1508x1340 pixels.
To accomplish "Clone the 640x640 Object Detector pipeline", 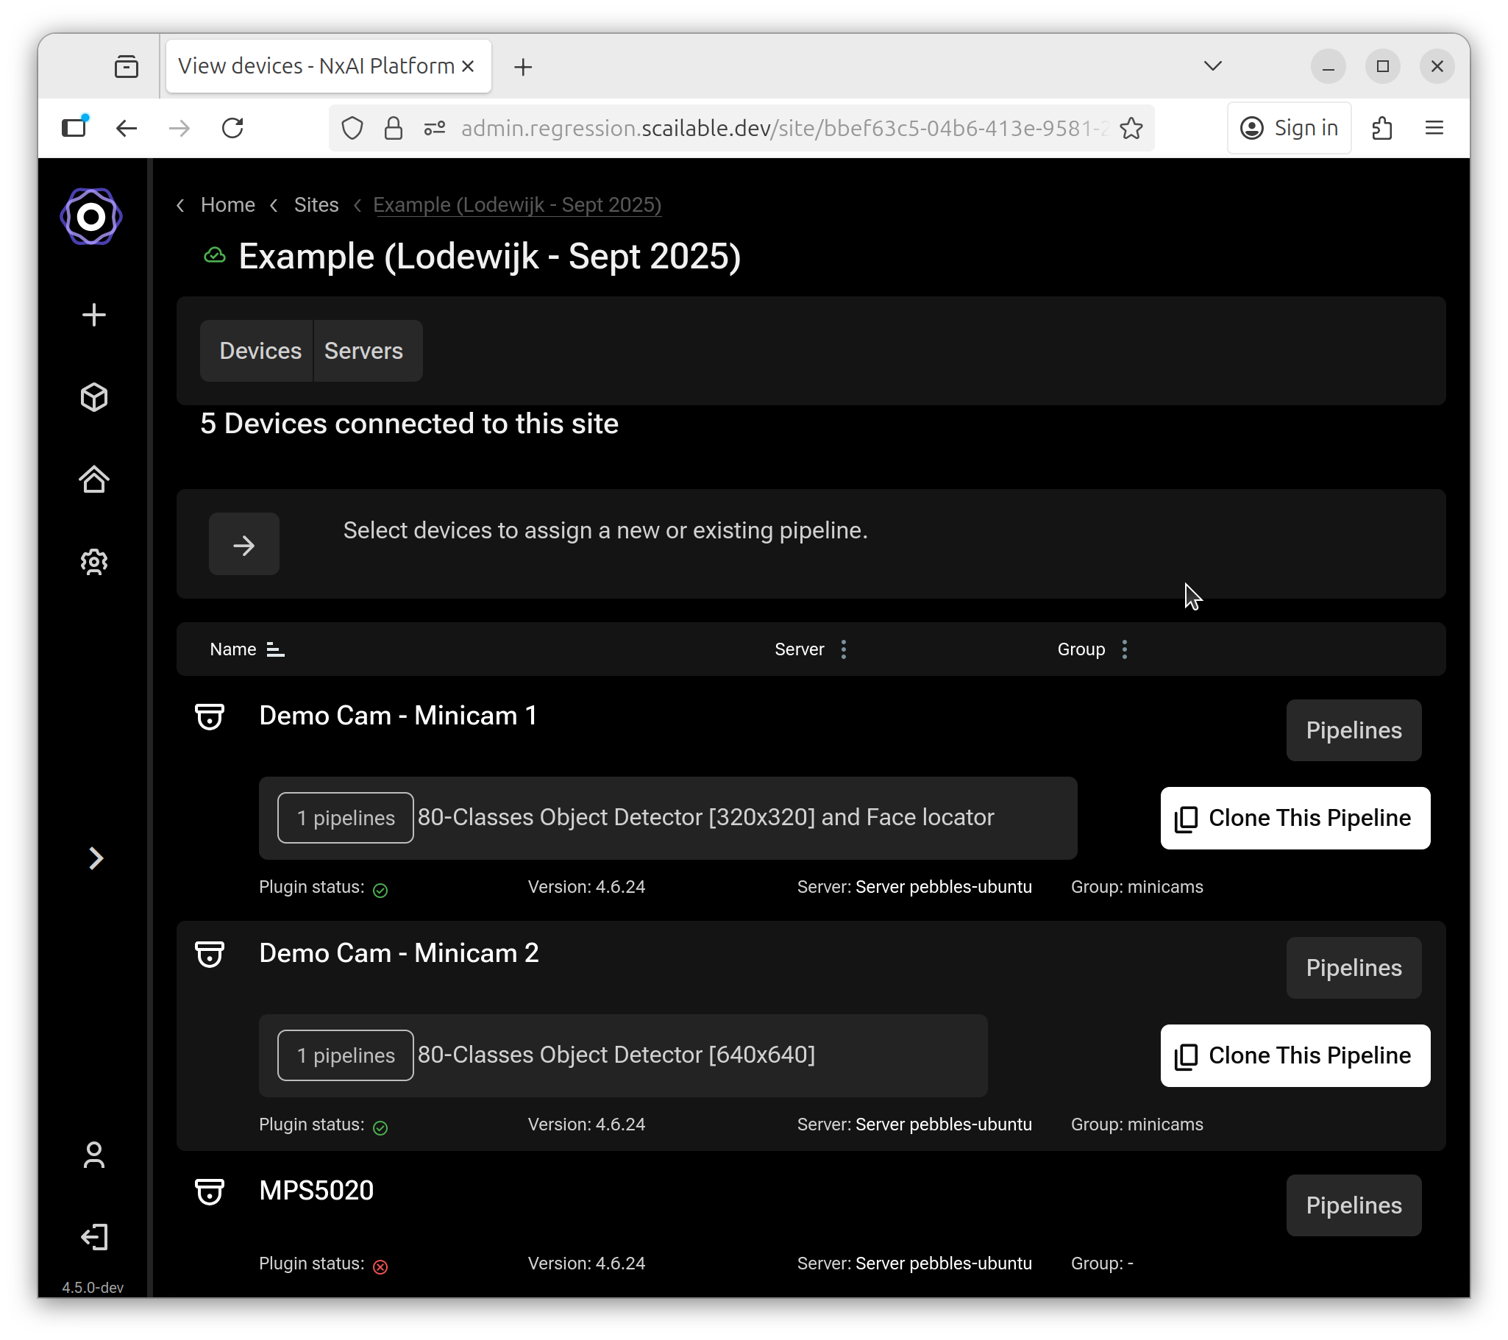I will click(1295, 1055).
